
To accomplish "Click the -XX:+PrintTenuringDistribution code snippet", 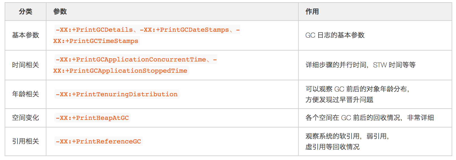I will pos(117,94).
